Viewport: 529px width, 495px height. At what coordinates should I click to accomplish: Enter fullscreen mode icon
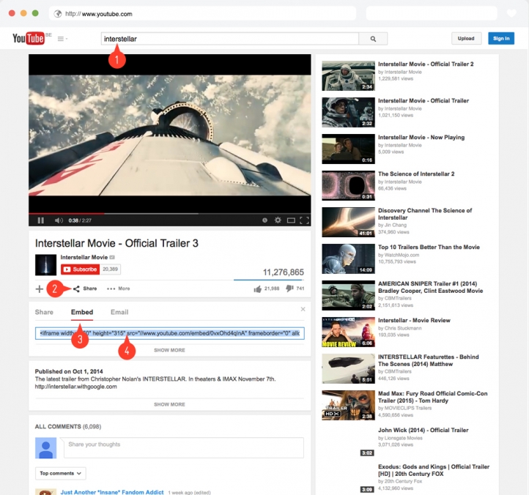pyautogui.click(x=304, y=220)
